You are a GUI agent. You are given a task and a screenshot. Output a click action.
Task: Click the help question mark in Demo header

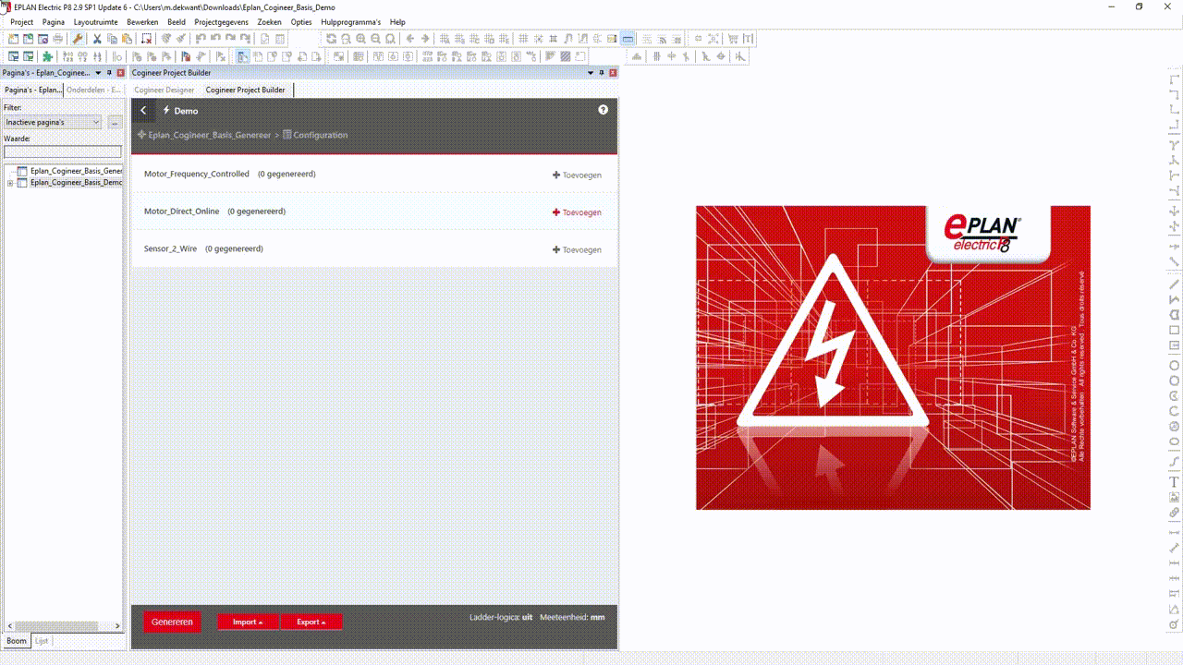tap(603, 110)
